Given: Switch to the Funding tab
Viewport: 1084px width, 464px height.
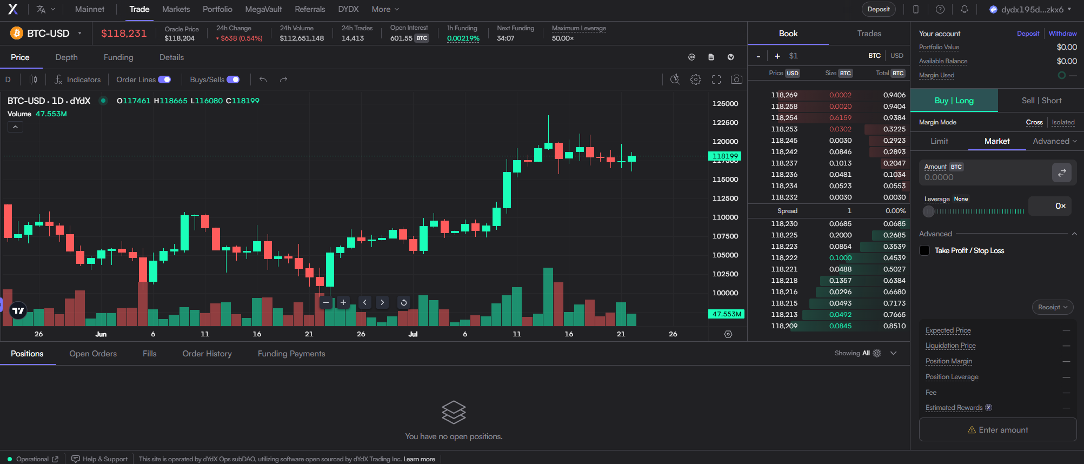Looking at the screenshot, I should (x=118, y=57).
